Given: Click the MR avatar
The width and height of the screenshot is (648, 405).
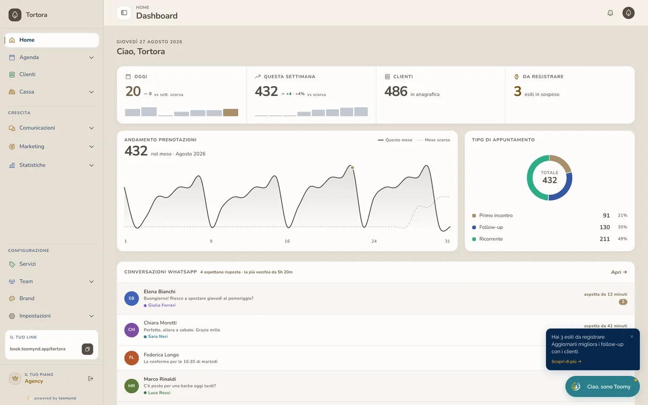Looking at the screenshot, I should point(132,386).
